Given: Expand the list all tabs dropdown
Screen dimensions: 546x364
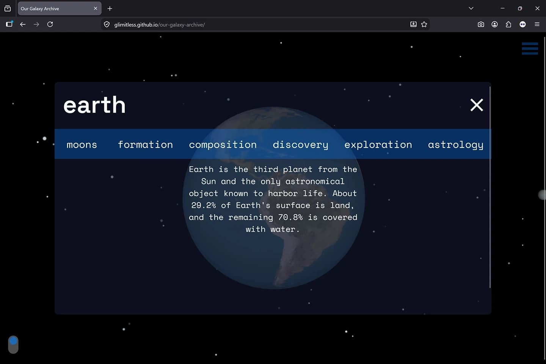Looking at the screenshot, I should click(471, 8).
